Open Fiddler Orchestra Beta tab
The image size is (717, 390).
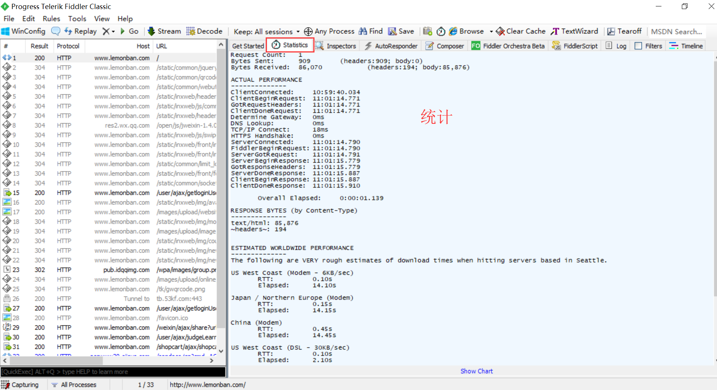point(508,46)
